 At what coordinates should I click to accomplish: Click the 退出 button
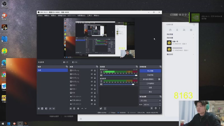click(150, 92)
